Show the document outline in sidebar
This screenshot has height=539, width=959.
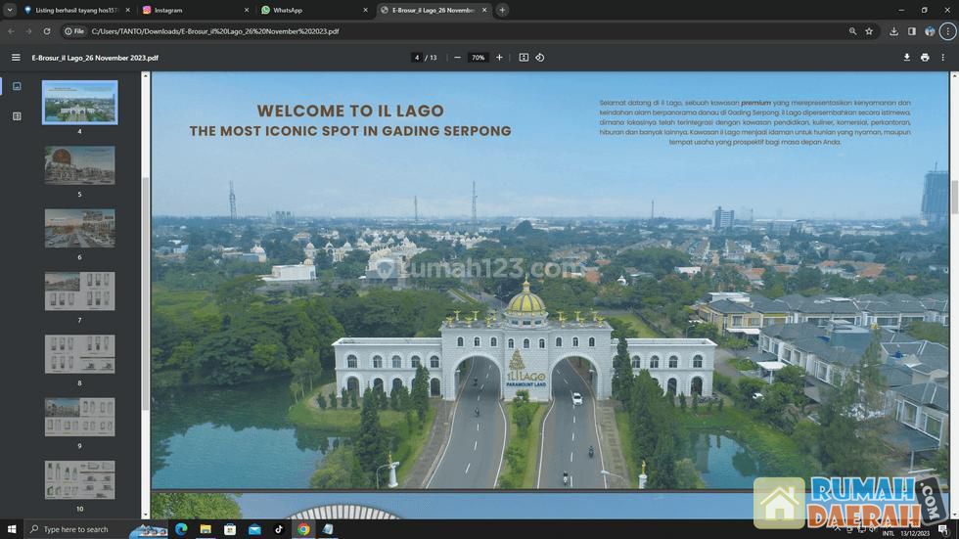[x=17, y=116]
